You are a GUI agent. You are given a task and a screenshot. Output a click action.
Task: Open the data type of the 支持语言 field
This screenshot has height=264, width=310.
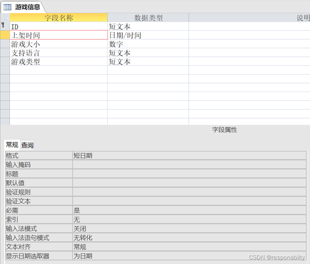[x=148, y=53]
